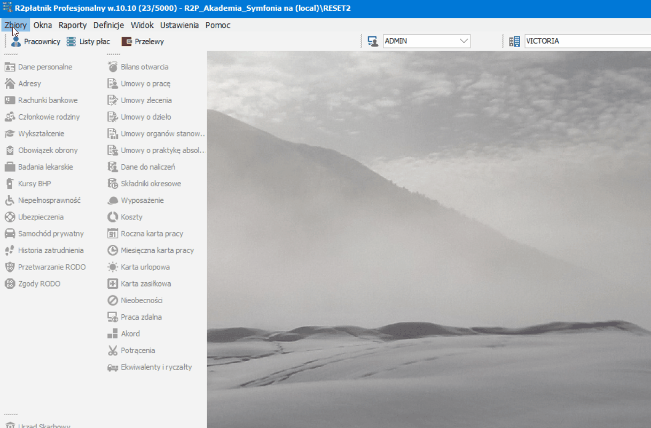Open Ekwiwalenty i ryczałty entry

coord(150,367)
